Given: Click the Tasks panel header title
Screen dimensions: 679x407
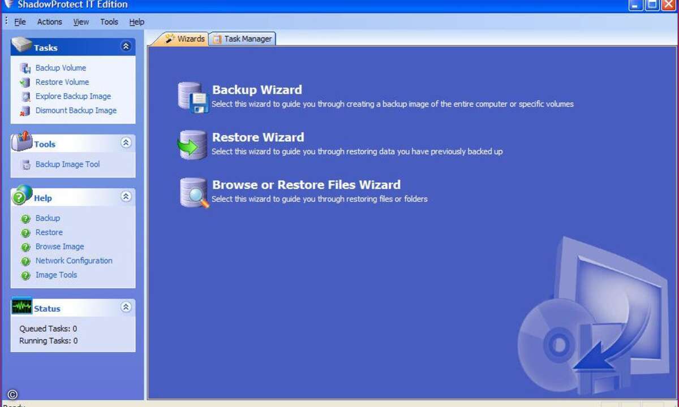Looking at the screenshot, I should click(x=45, y=48).
